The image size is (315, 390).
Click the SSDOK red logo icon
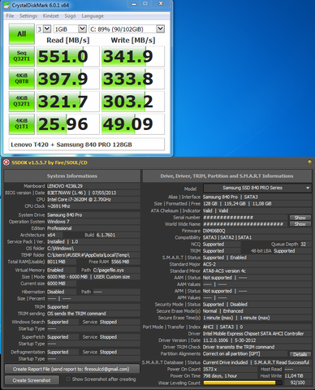(x=6, y=162)
